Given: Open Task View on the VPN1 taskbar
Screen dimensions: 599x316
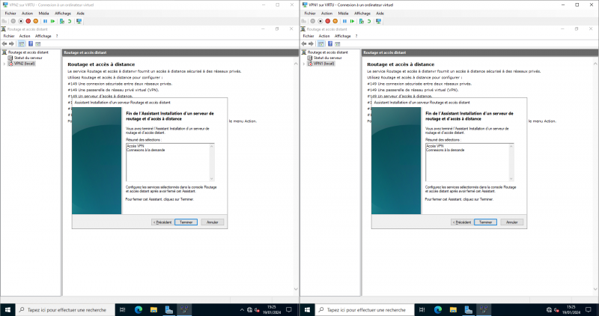Looking at the screenshot, I should 422,310.
